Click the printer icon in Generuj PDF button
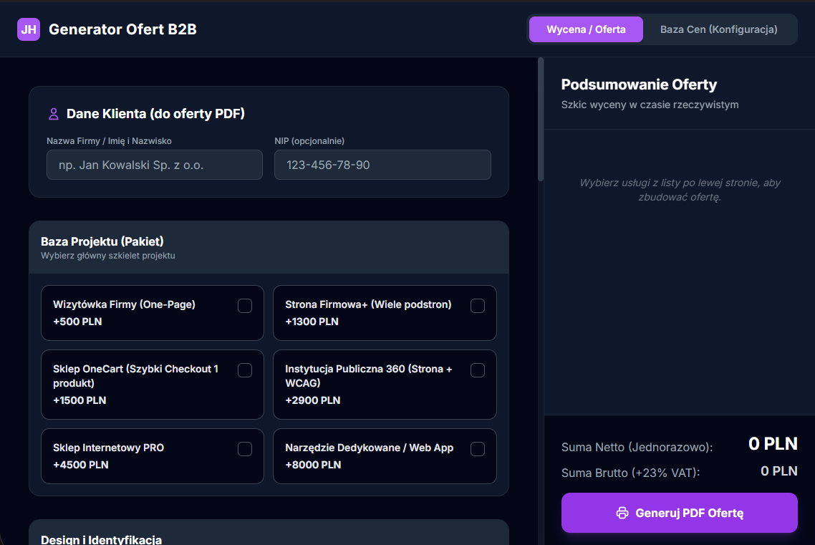The width and height of the screenshot is (815, 545). pos(622,513)
